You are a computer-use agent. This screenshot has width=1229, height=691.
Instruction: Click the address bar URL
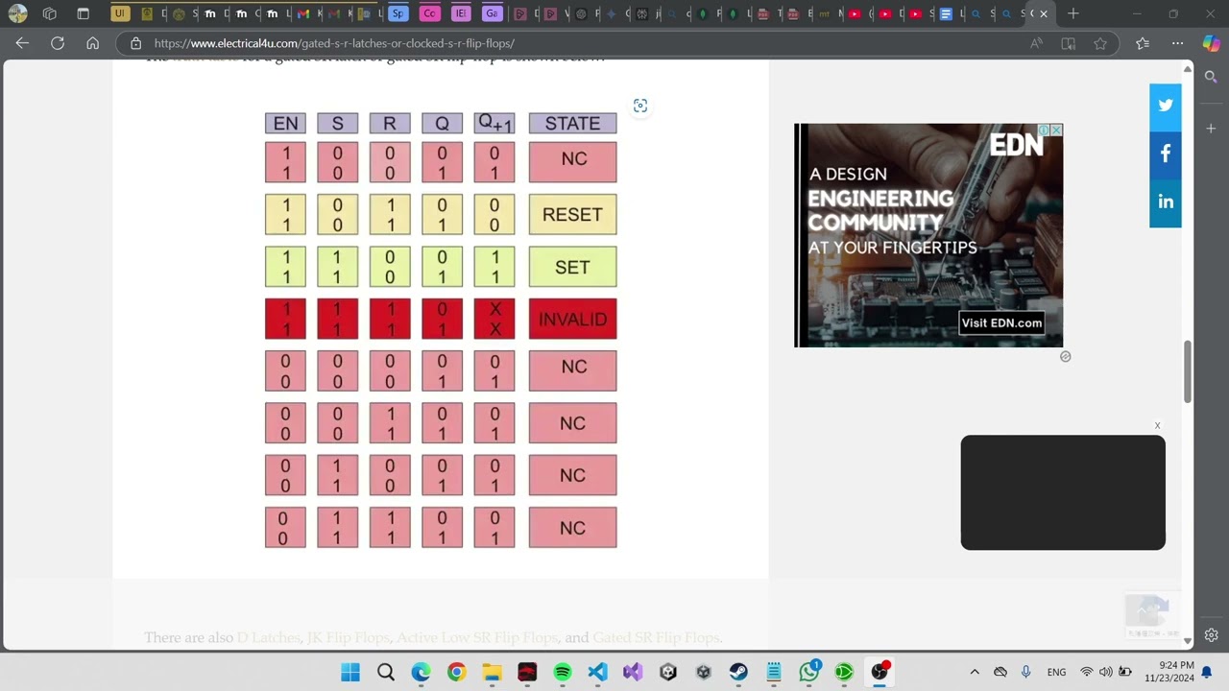(334, 43)
